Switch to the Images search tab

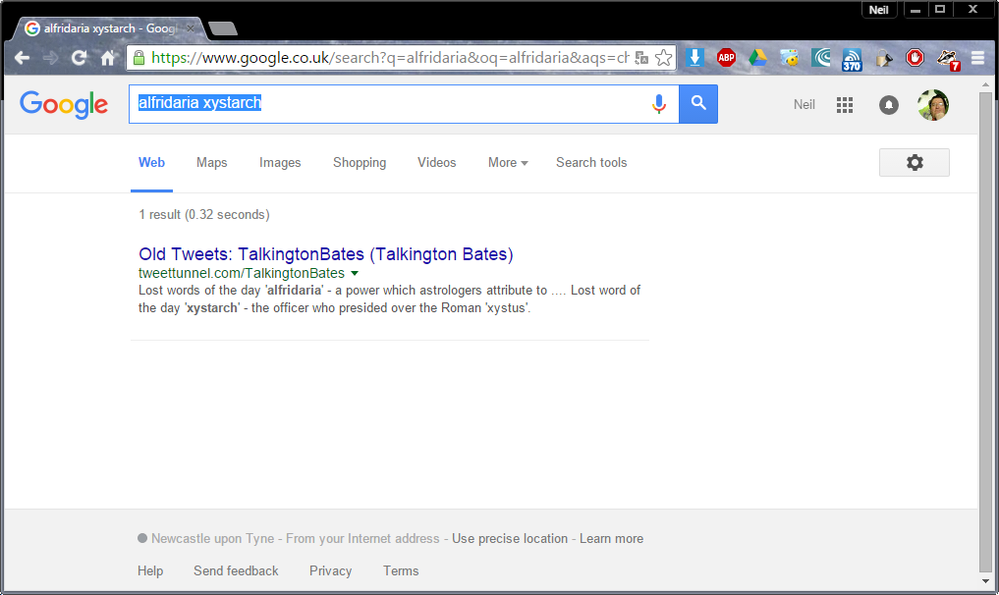280,162
